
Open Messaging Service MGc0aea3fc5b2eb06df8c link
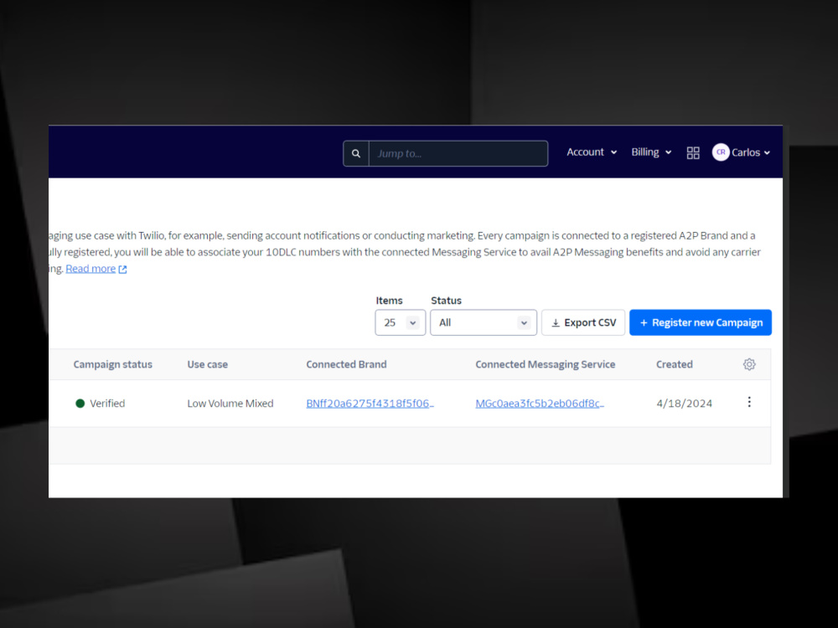tap(540, 404)
